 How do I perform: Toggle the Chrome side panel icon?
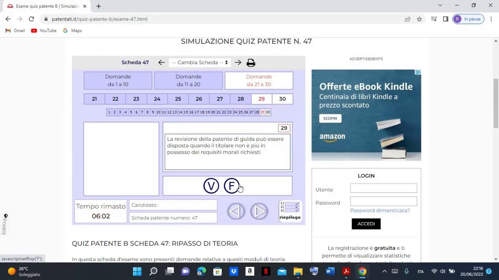click(x=446, y=19)
